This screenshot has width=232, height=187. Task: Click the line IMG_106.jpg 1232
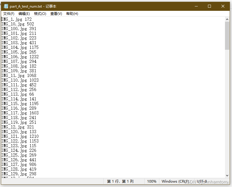(x=20, y=57)
